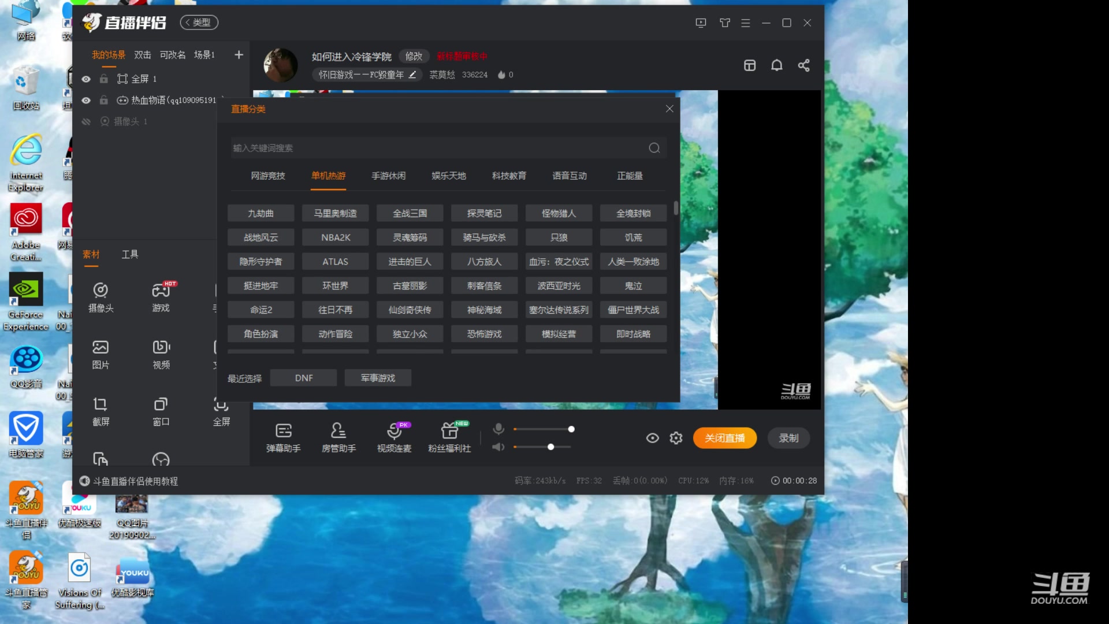This screenshot has height=624, width=1109.
Task: Add a window source (窗口)
Action: [161, 411]
